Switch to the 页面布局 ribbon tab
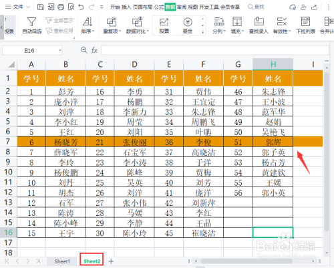334x268 pixels. point(143,7)
